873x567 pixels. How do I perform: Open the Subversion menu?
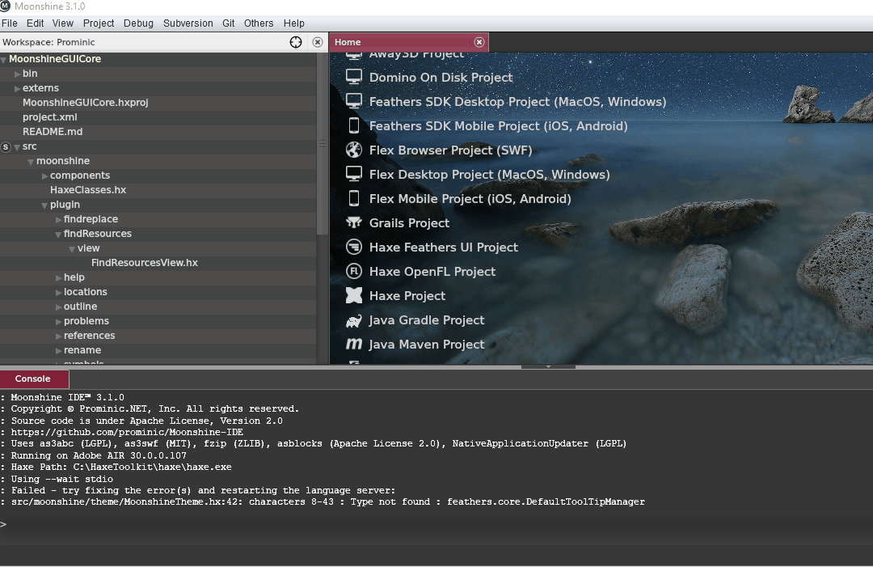188,23
